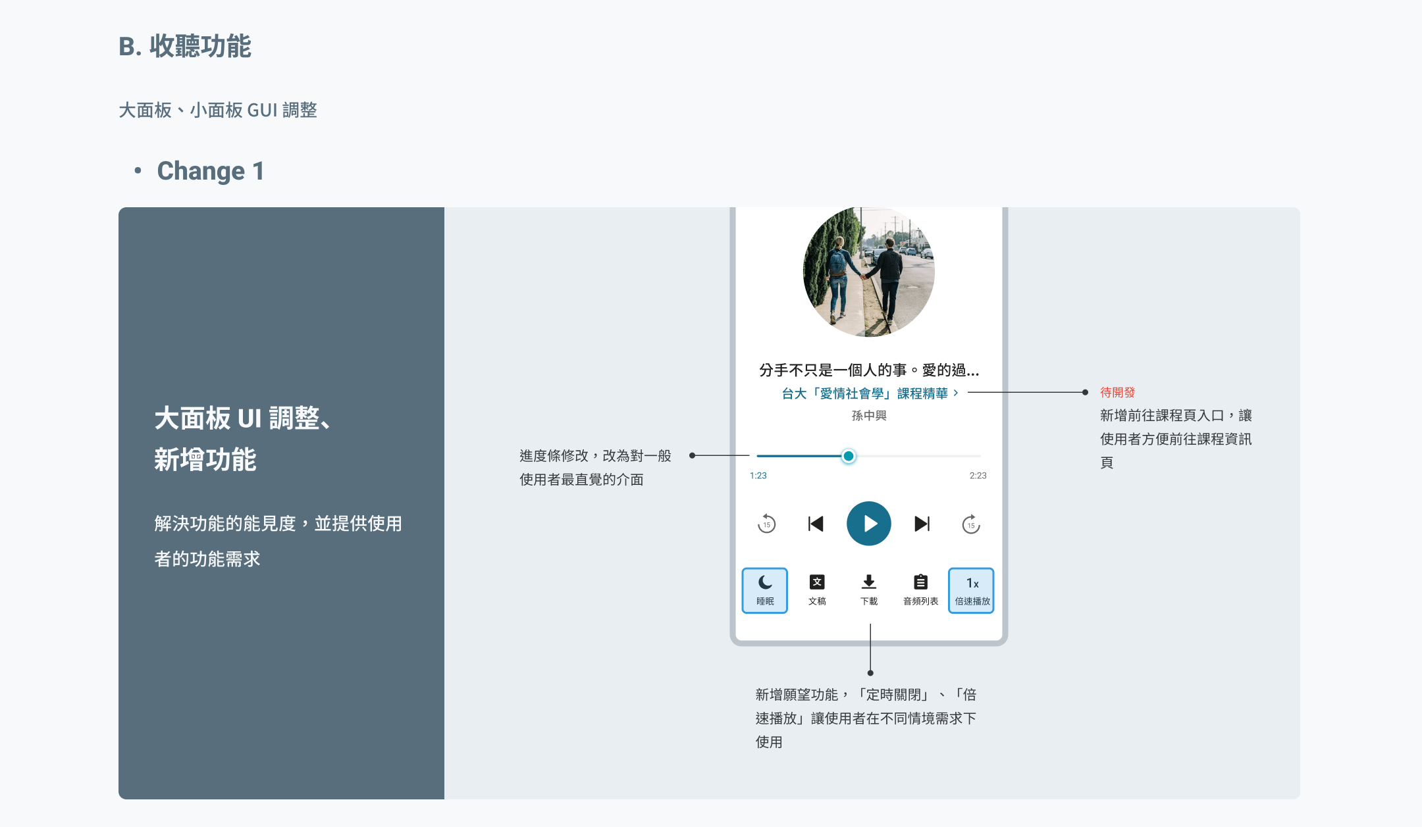Viewport: 1422px width, 827px height.
Task: Tap the circular couple album cover
Action: [x=868, y=272]
